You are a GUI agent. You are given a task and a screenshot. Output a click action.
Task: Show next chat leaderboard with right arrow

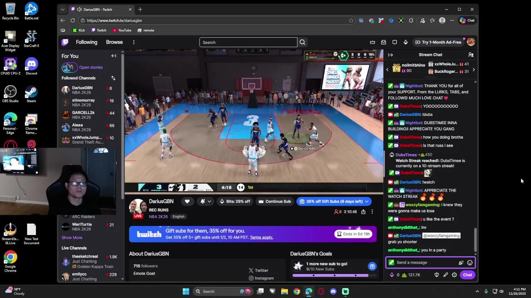[x=473, y=70]
